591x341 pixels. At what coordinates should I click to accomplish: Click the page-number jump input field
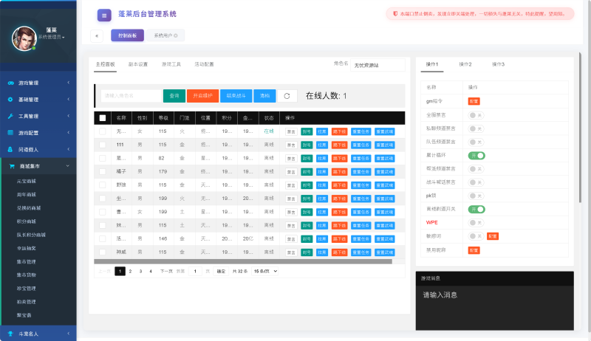[x=195, y=271]
